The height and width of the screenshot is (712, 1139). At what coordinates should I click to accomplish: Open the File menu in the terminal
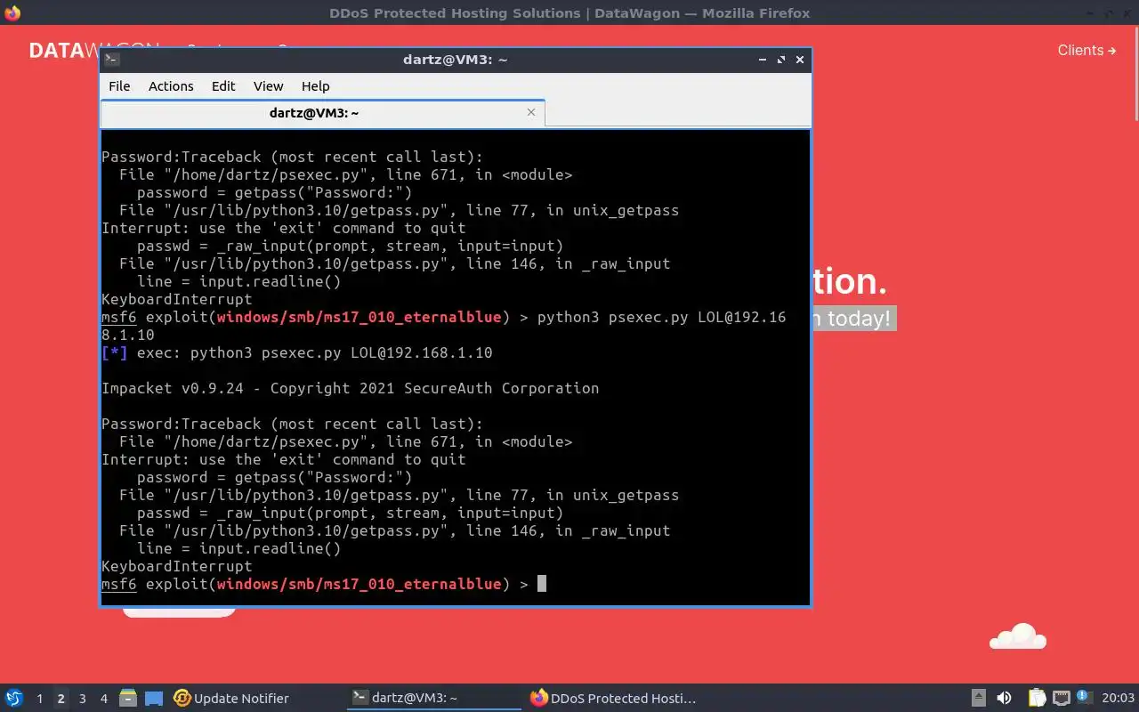tap(119, 86)
